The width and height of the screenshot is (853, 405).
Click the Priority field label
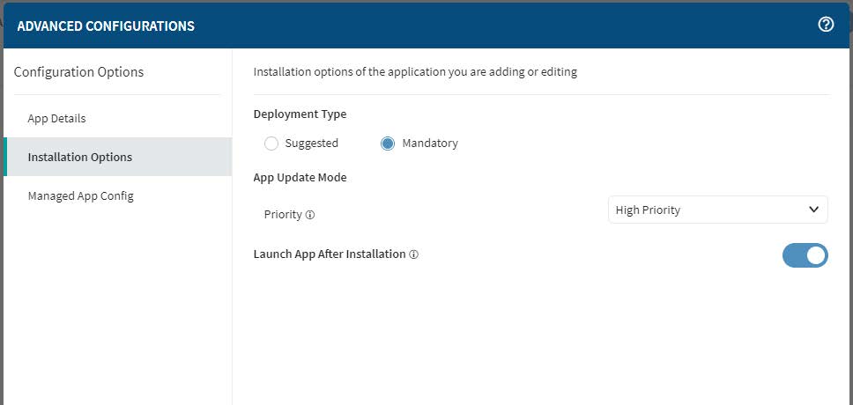pos(283,214)
